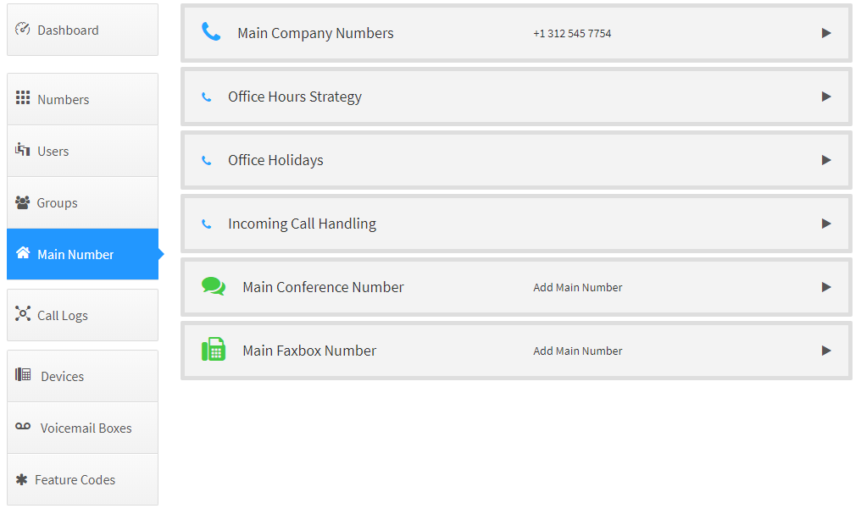Expand the Main Conference Number arrow
The height and width of the screenshot is (514, 861).
(826, 287)
